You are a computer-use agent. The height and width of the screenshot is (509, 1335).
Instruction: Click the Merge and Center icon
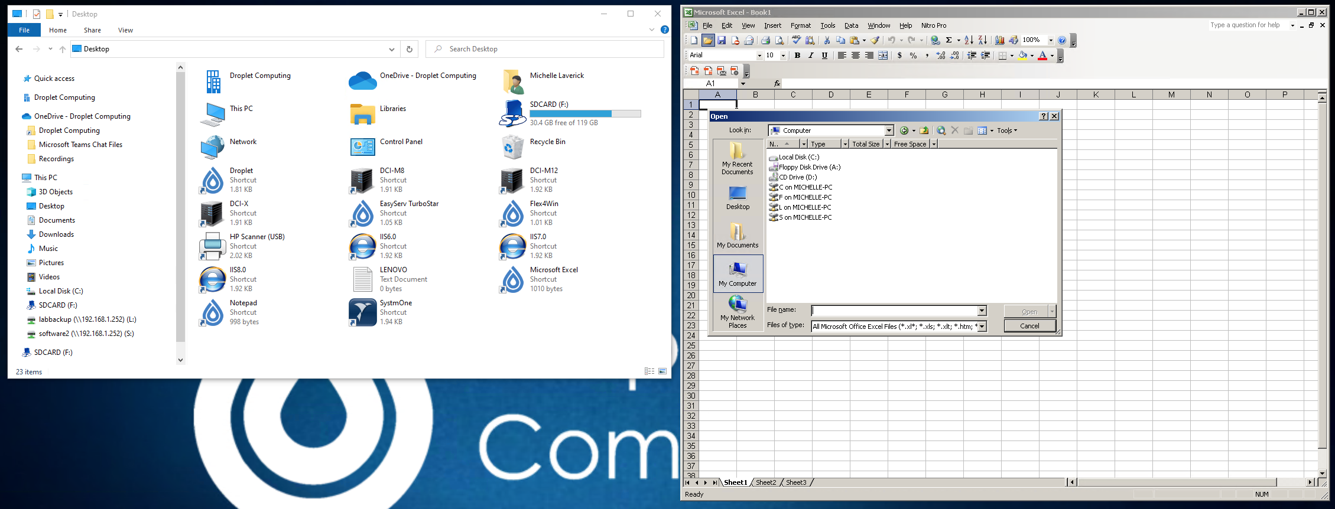tap(883, 55)
